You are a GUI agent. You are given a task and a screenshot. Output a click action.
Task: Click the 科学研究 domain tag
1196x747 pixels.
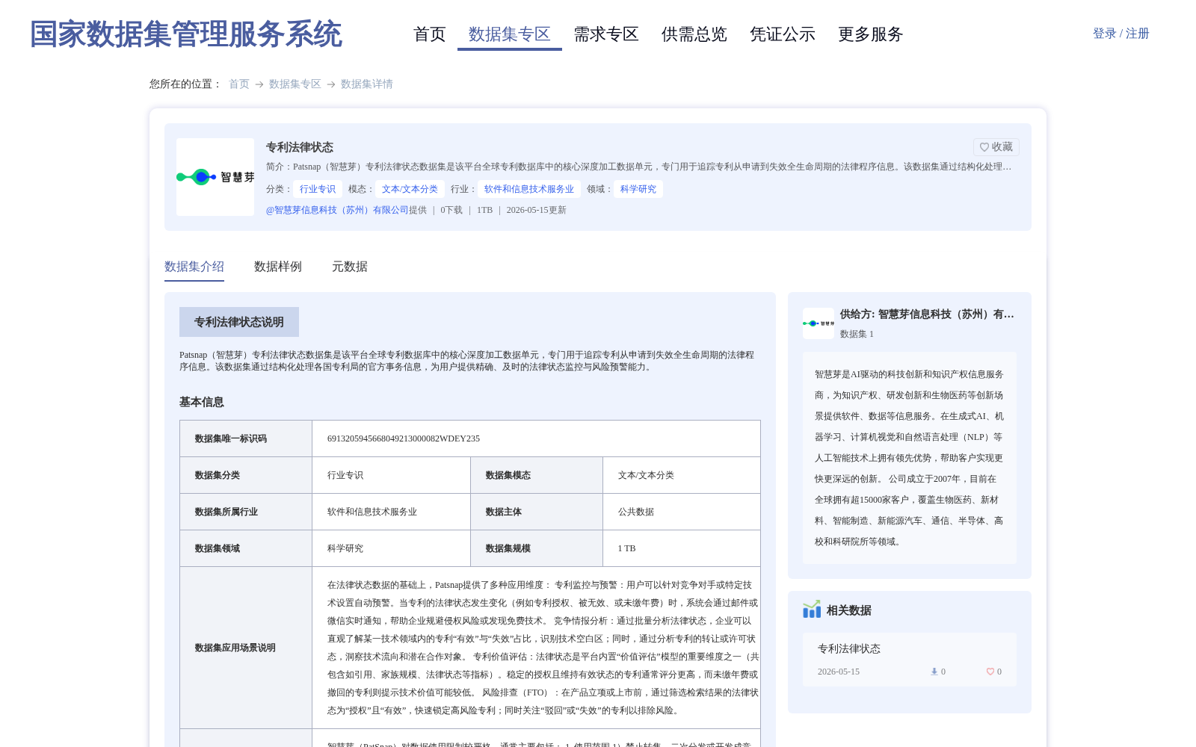coord(638,189)
